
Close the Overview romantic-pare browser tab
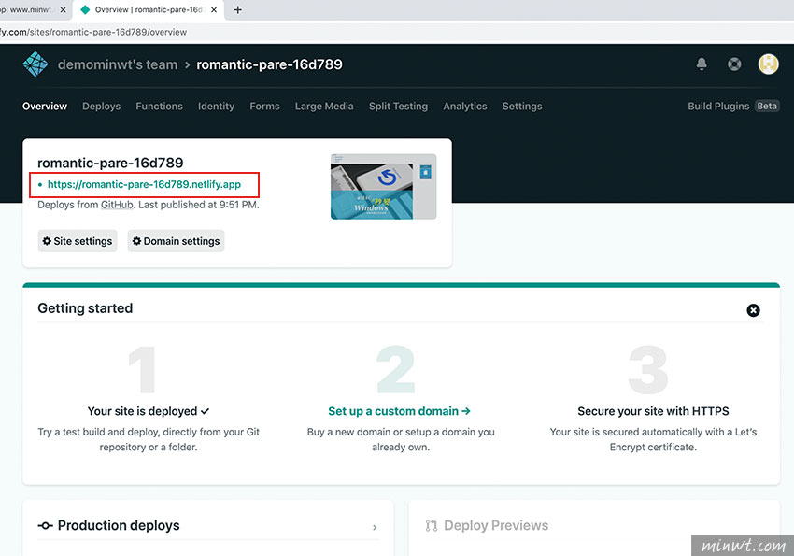pyautogui.click(x=214, y=9)
